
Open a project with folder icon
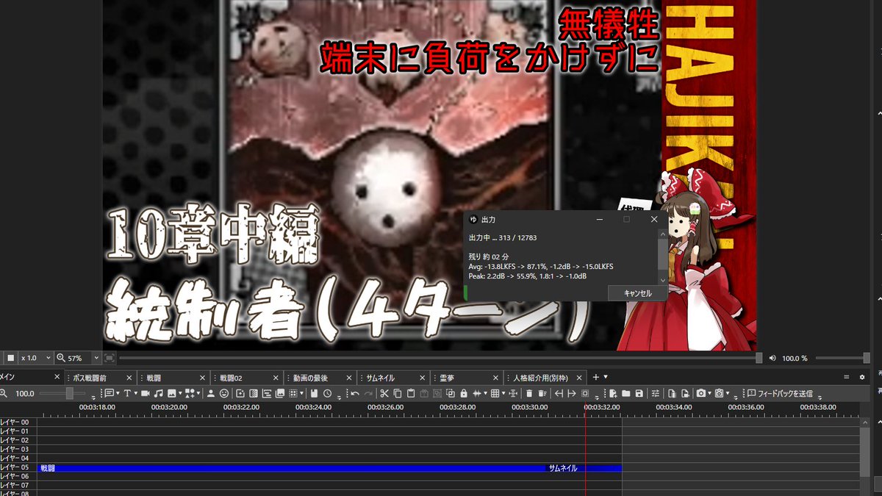click(625, 393)
